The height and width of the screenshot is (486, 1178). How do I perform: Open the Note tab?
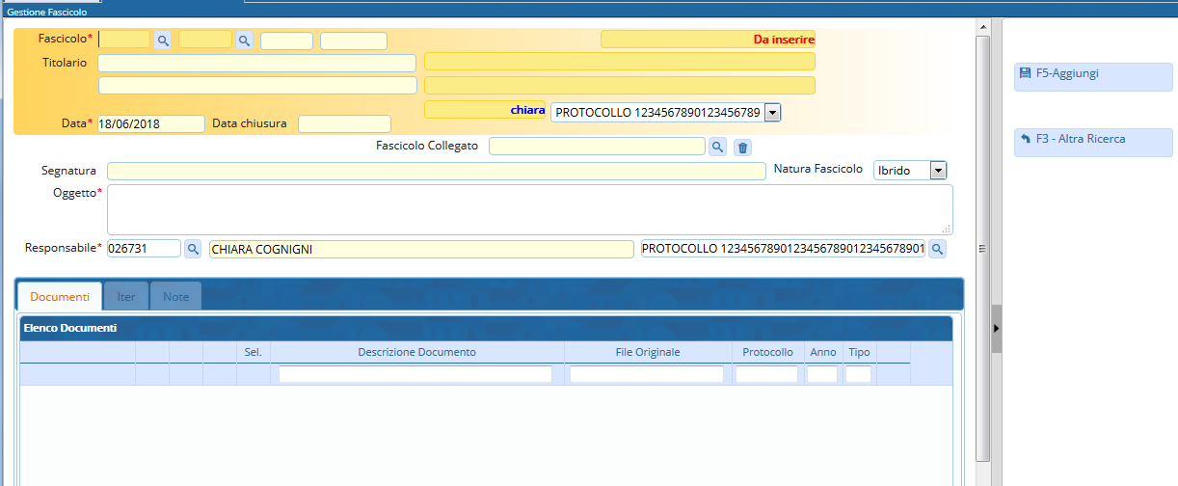[x=175, y=297]
